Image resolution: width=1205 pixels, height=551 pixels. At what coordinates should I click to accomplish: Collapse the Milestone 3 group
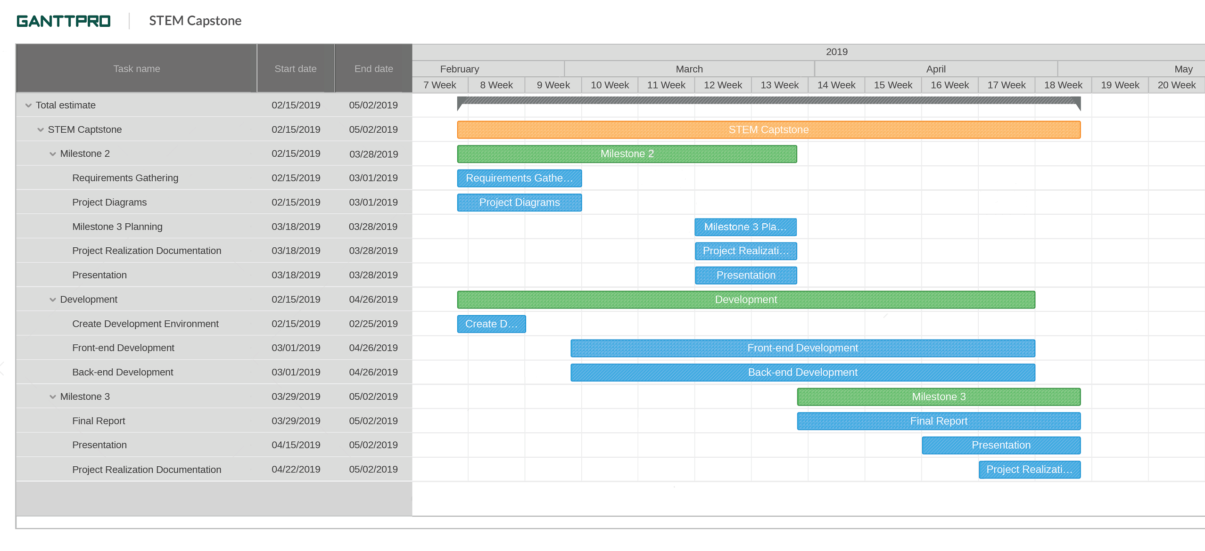tap(53, 397)
